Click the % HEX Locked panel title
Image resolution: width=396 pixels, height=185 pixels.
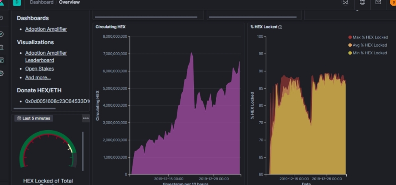[x=264, y=27]
